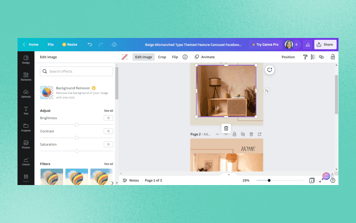The width and height of the screenshot is (356, 223).
Task: Apply the third balloon filter thumbnail
Action: click(x=101, y=177)
